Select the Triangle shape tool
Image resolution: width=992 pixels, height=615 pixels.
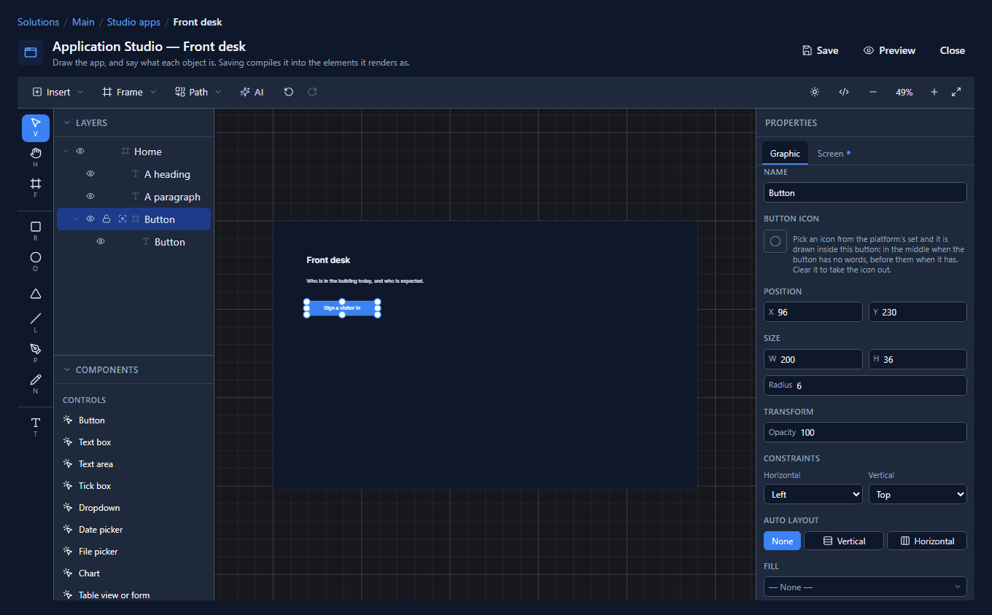pos(36,294)
